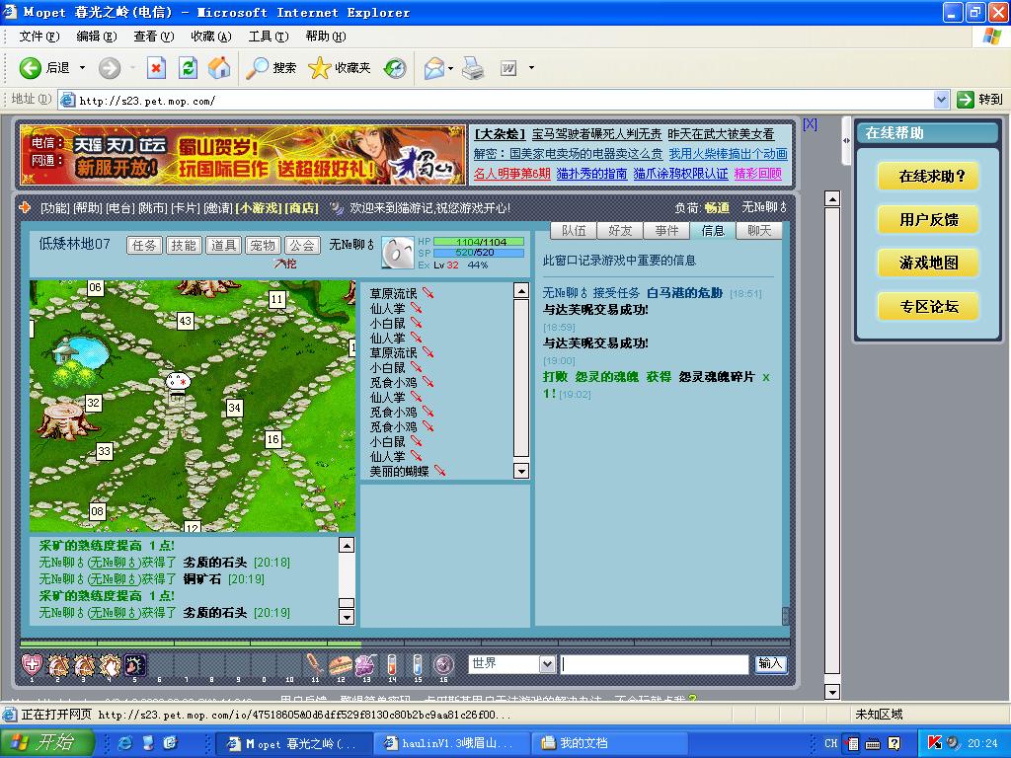Image resolution: width=1011 pixels, height=758 pixels.
Task: Open the 专区论坛 button
Action: pos(928,307)
